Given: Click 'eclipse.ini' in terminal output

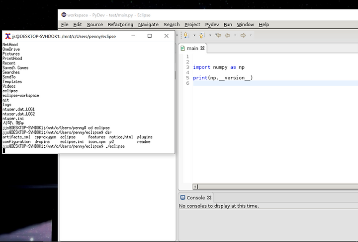Looking at the screenshot, I should point(72,142).
